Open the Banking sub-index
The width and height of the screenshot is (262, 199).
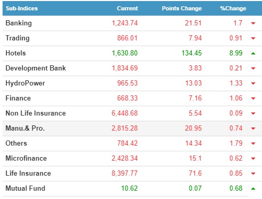19,23
